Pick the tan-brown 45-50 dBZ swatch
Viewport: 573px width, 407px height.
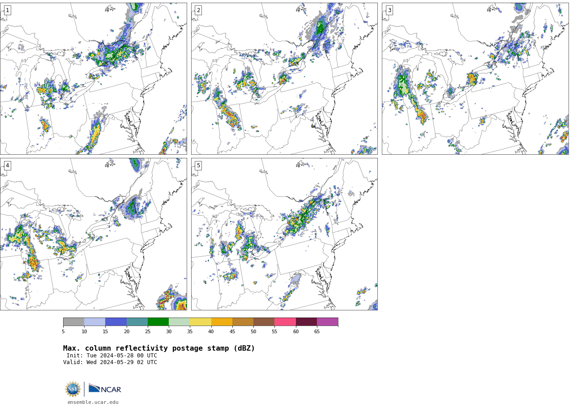click(x=243, y=322)
